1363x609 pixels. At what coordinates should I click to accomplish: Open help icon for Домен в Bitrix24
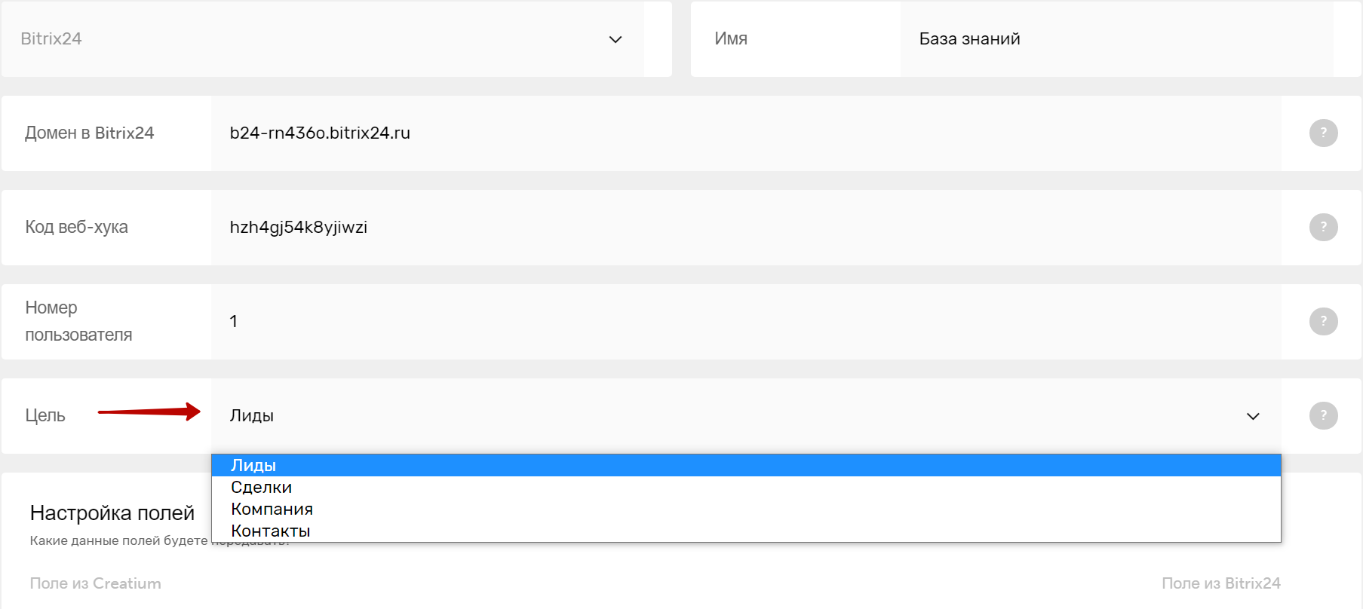(1323, 133)
